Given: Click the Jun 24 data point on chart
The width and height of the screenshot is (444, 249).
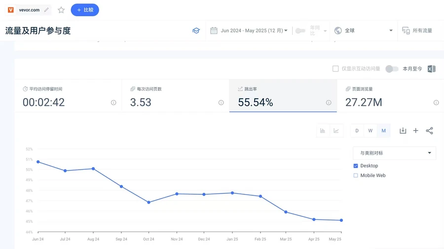Looking at the screenshot, I should pos(38,162).
